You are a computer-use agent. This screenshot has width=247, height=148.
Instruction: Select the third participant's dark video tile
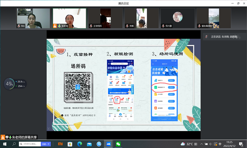tap(105, 18)
